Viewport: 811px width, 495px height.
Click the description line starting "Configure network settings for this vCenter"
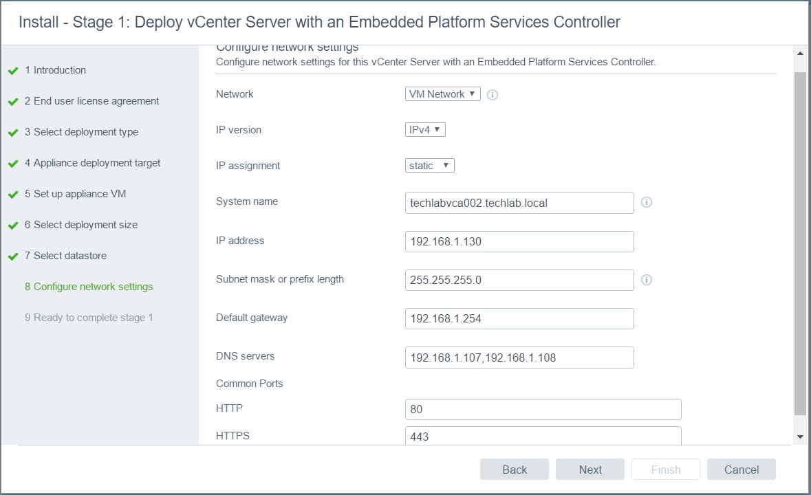[435, 61]
